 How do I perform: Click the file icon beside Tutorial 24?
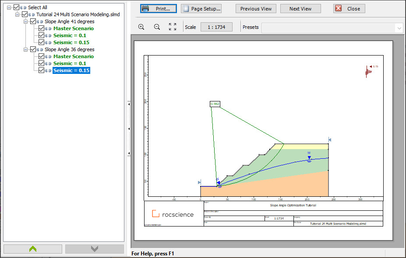click(32, 15)
